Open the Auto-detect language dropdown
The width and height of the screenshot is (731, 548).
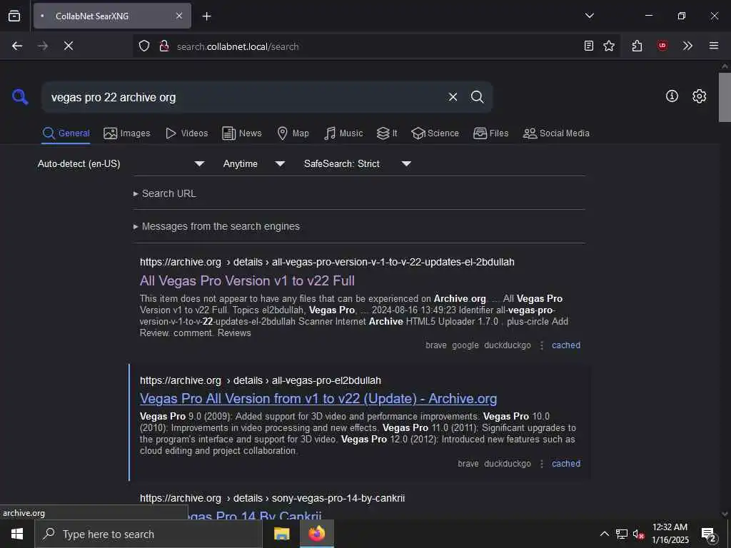coord(121,163)
